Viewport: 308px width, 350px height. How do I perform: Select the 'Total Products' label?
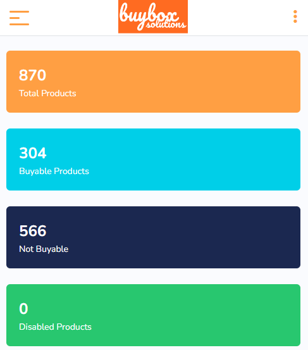47,93
